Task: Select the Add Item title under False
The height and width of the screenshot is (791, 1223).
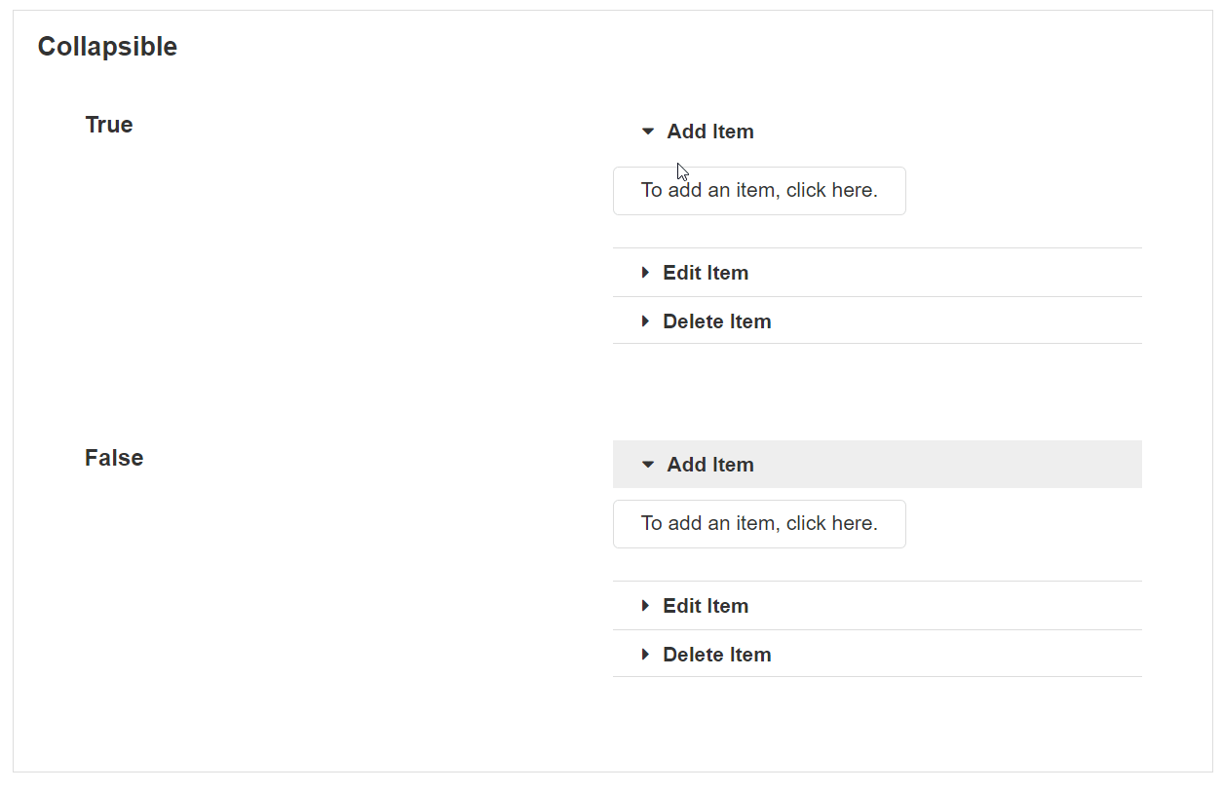Action: [x=710, y=465]
